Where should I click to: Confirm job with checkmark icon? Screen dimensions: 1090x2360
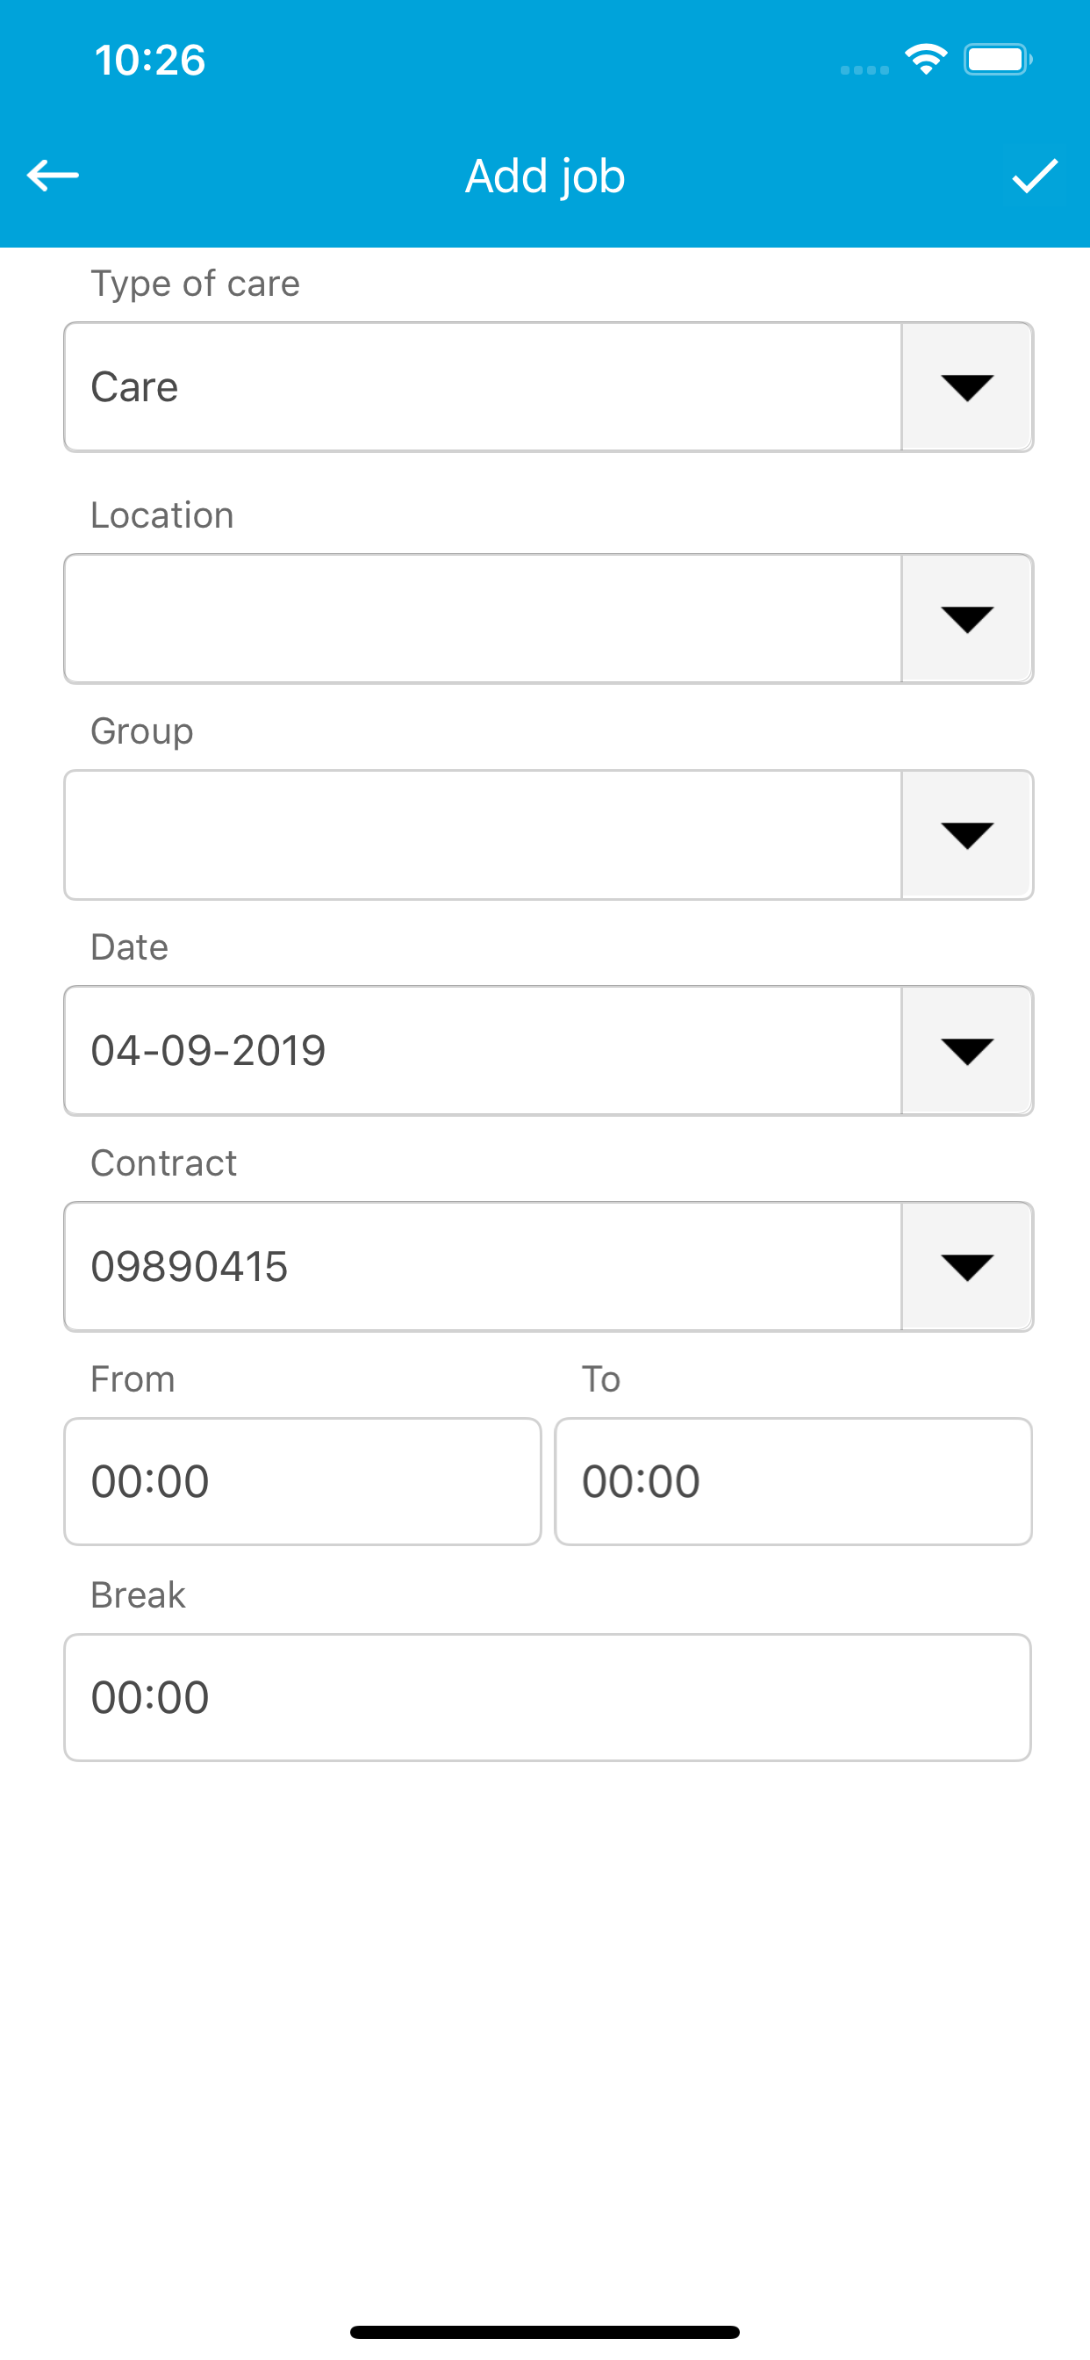click(x=1035, y=175)
